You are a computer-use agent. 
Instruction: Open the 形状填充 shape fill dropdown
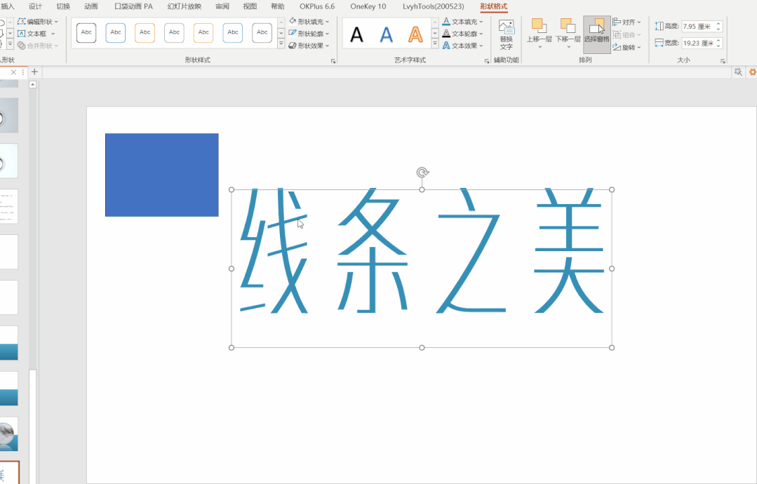click(x=309, y=22)
